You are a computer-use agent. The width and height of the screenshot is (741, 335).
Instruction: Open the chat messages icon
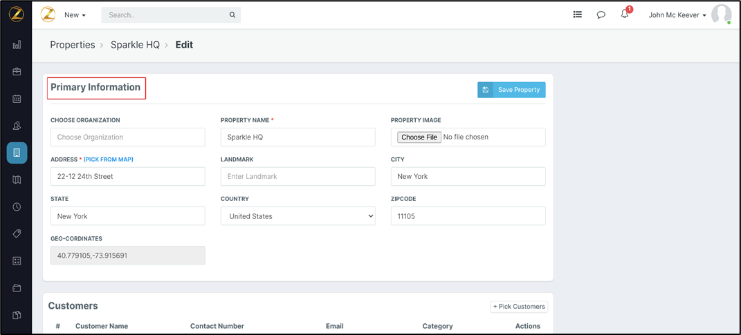point(601,15)
